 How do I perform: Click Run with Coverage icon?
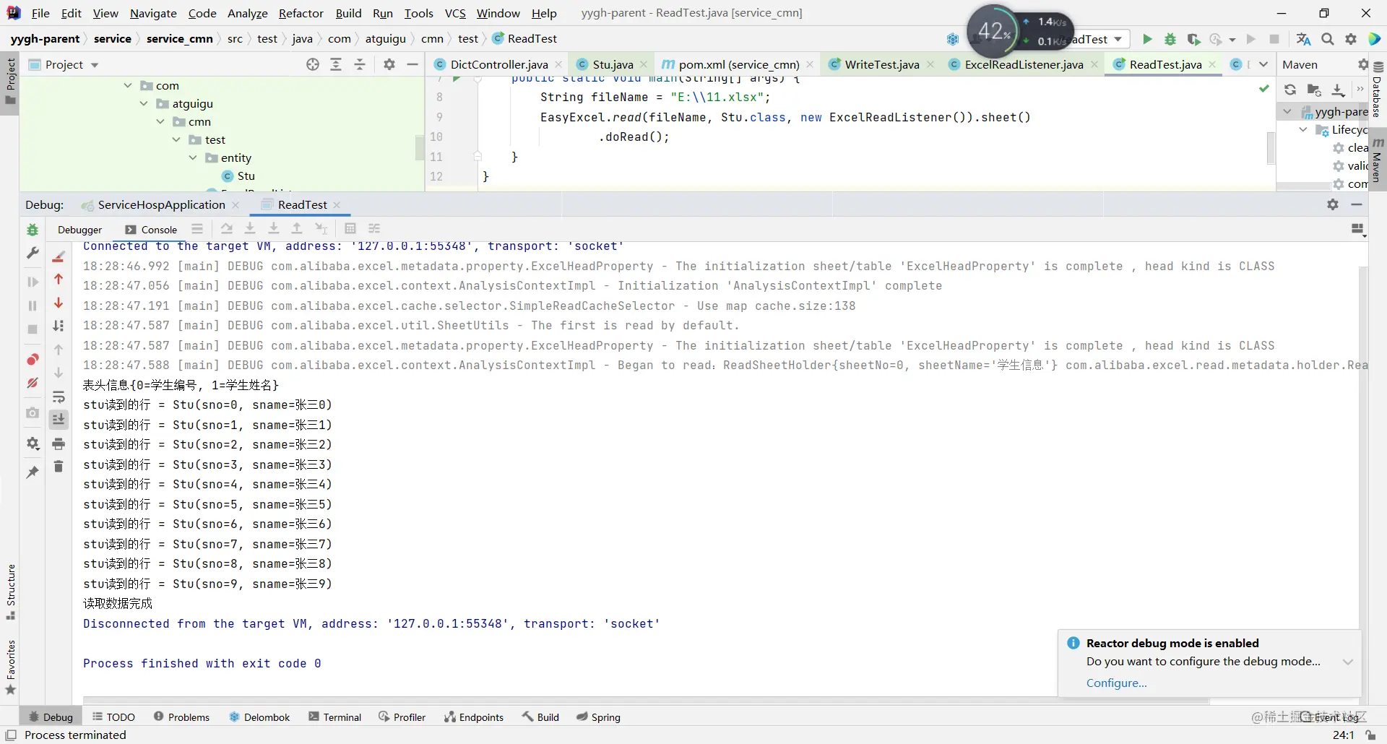tap(1194, 39)
